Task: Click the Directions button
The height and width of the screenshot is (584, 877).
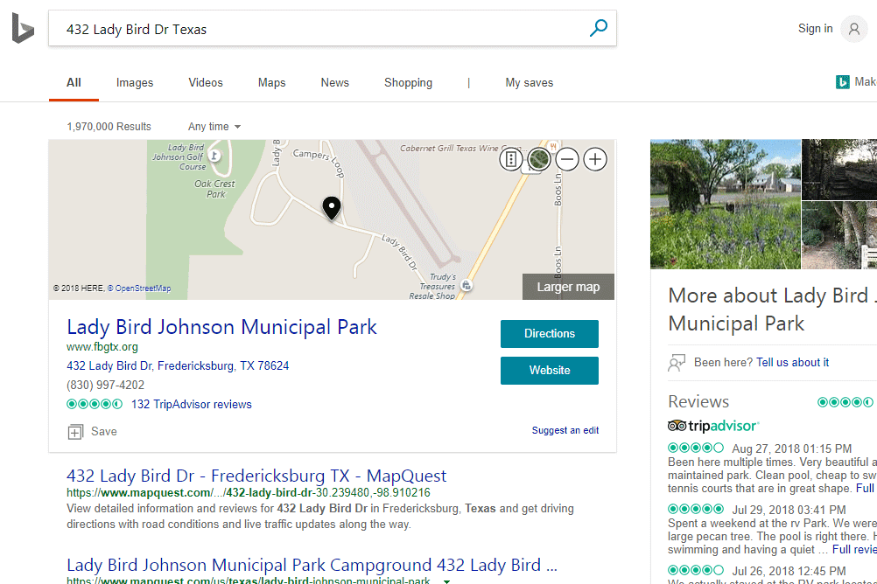Action: 550,334
